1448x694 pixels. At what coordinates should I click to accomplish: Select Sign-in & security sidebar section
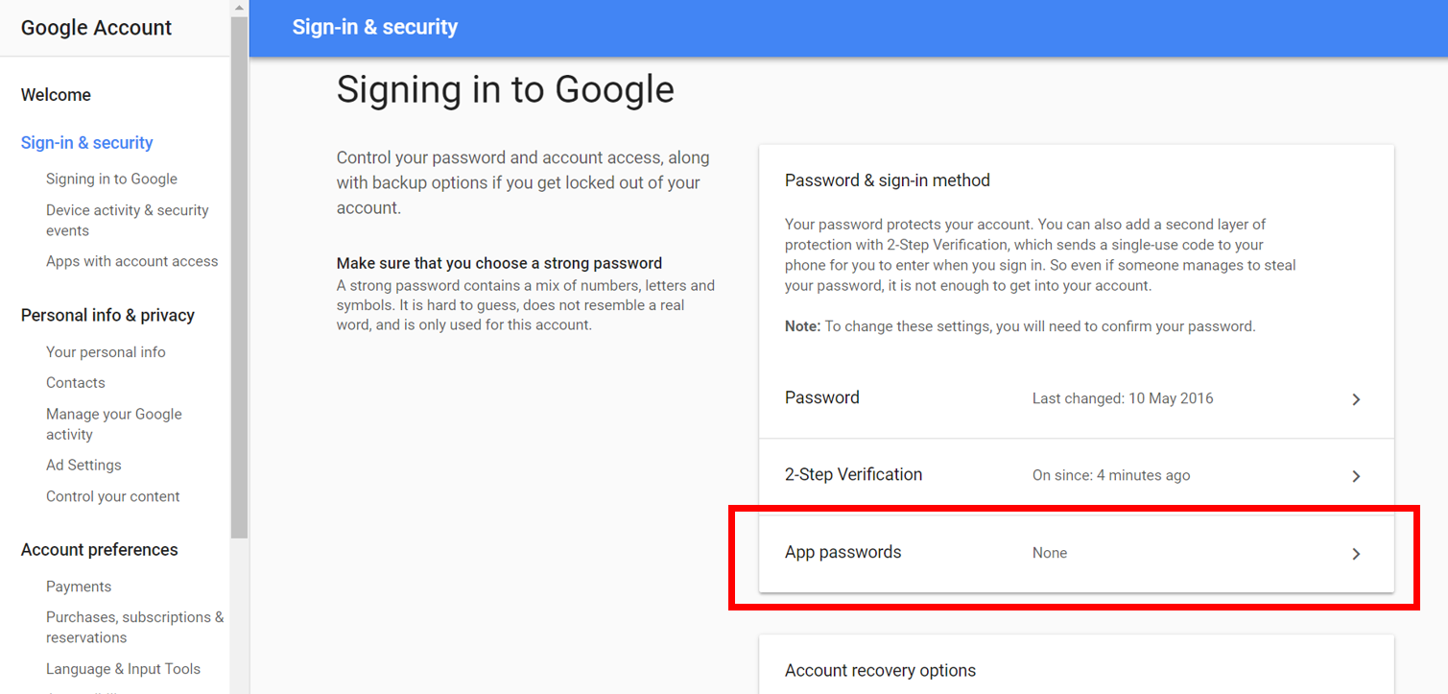coord(87,143)
